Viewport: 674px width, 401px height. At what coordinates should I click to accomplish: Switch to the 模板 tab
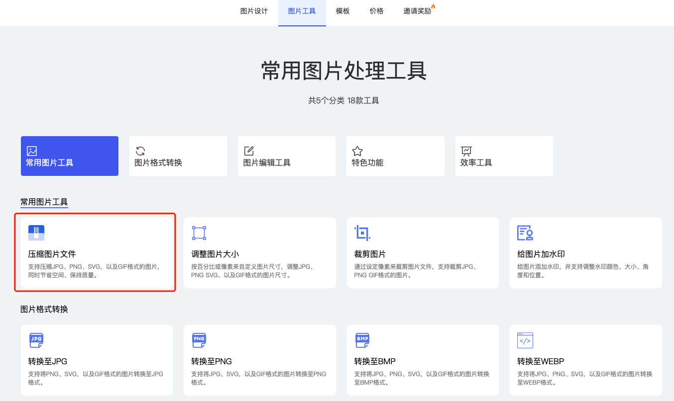tap(342, 11)
